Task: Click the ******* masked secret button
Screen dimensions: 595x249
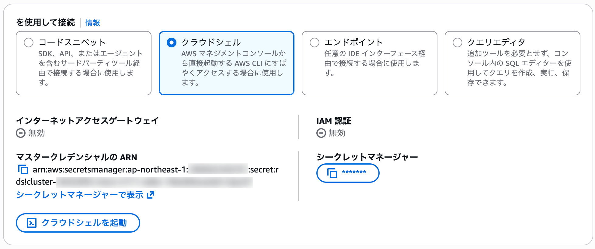Action: point(348,173)
